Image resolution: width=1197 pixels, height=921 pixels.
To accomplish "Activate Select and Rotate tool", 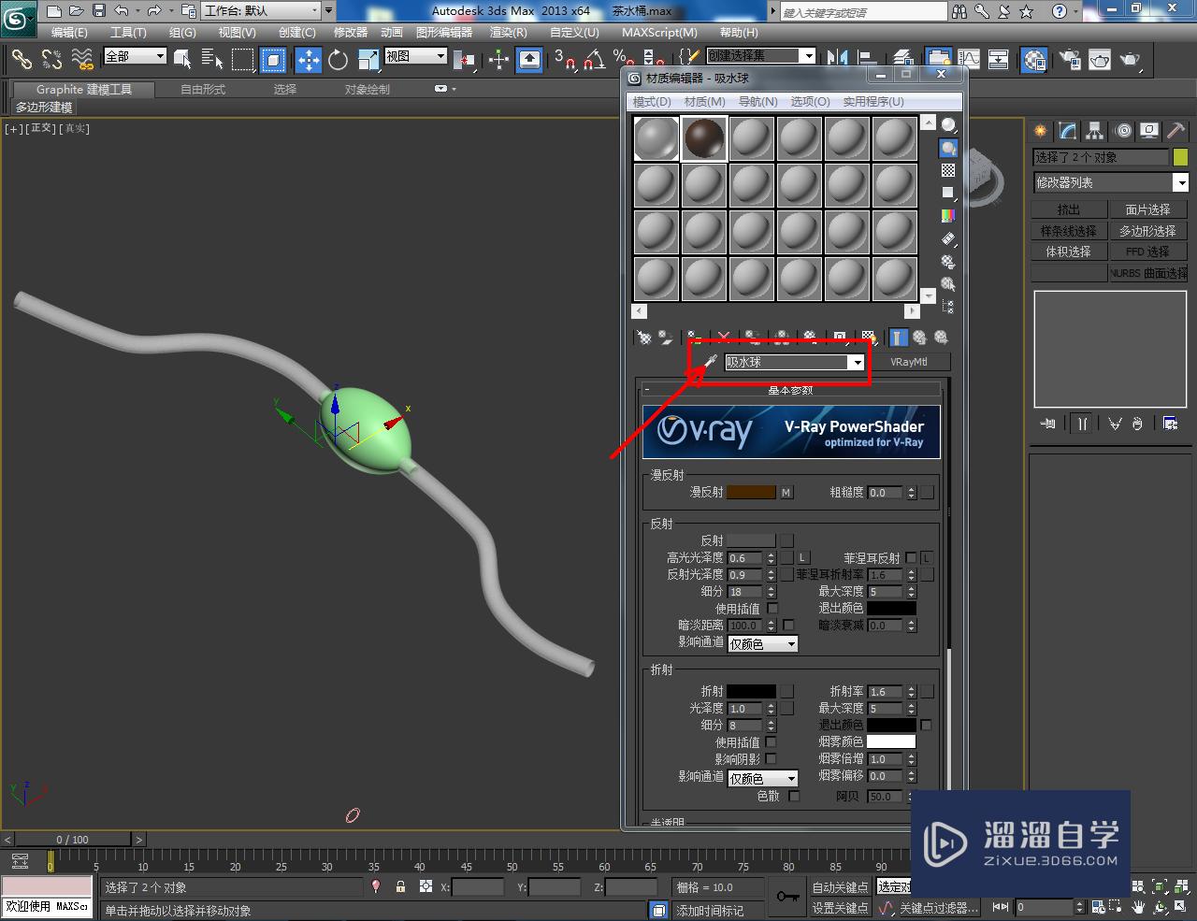I will click(338, 60).
